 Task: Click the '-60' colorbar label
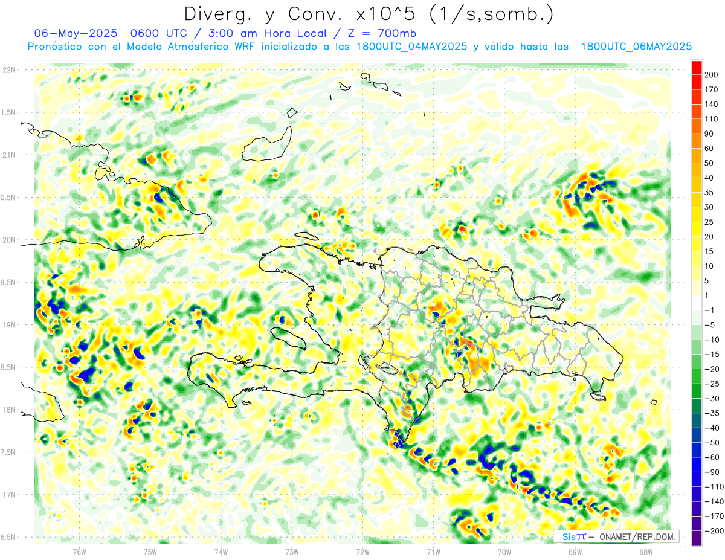(x=712, y=458)
